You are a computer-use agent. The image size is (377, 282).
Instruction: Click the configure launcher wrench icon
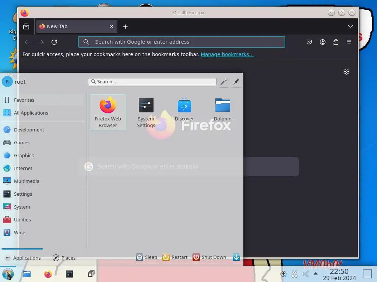click(x=223, y=82)
